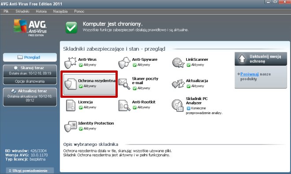
Task: Open the Identity Protection ID shield icon
Action: pos(71,126)
